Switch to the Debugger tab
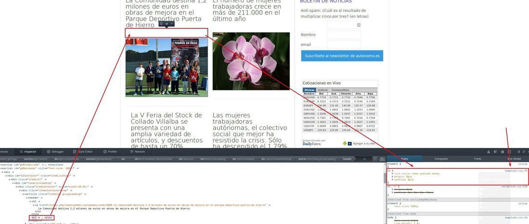 click(55, 152)
